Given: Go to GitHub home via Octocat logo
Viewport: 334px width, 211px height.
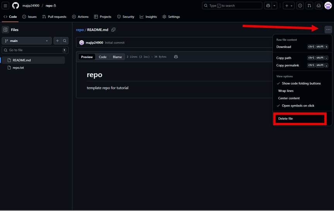Looking at the screenshot, I should tap(15, 5).
